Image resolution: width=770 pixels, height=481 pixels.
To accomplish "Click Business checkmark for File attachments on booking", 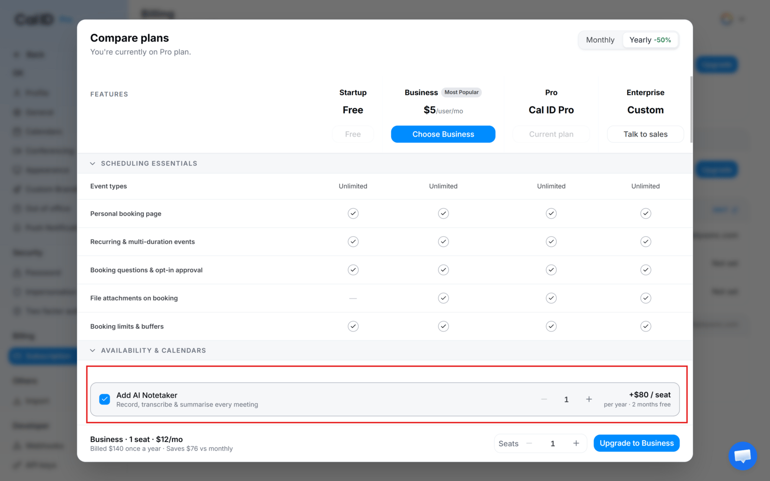I will (x=443, y=298).
